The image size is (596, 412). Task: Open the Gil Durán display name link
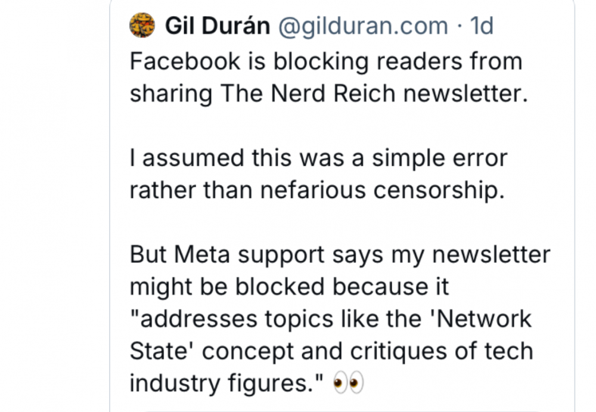coord(217,26)
